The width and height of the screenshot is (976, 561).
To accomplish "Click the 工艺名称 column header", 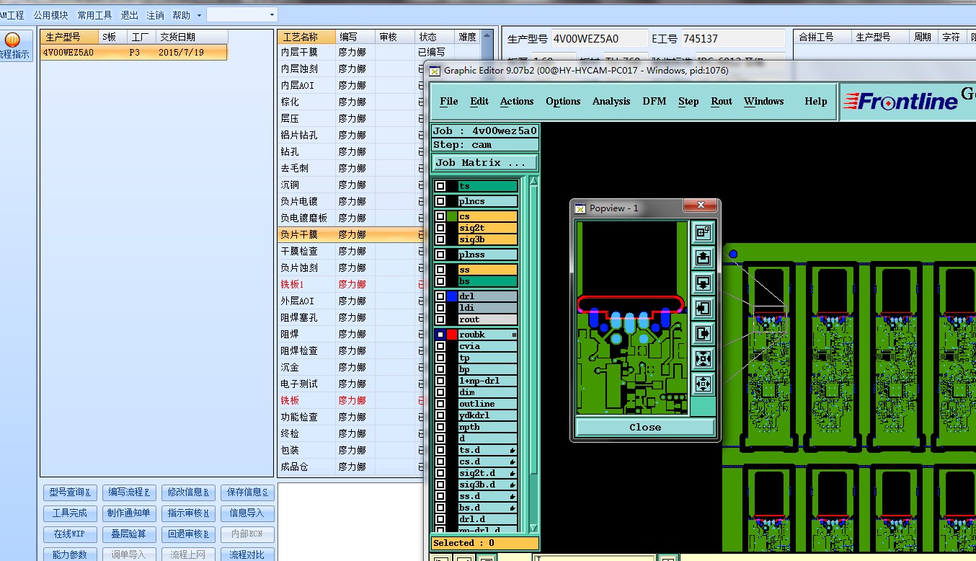I will 307,37.
